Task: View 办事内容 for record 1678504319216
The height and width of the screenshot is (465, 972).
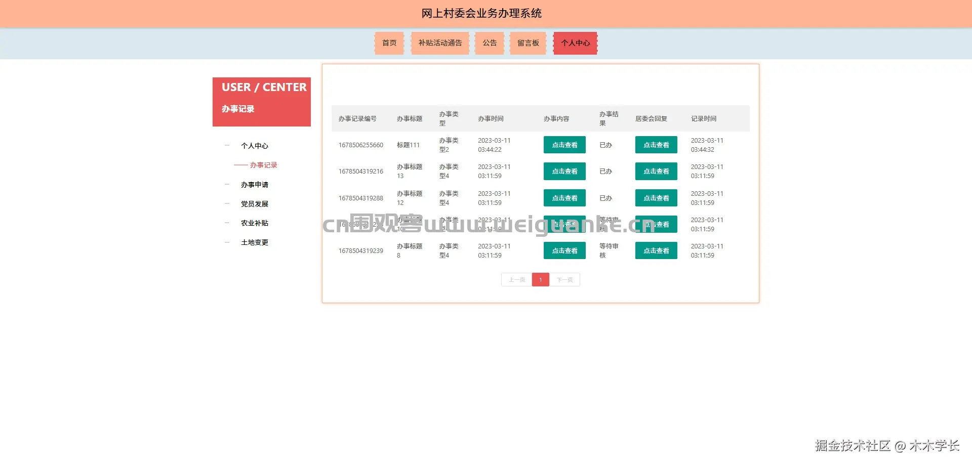Action: coord(564,171)
